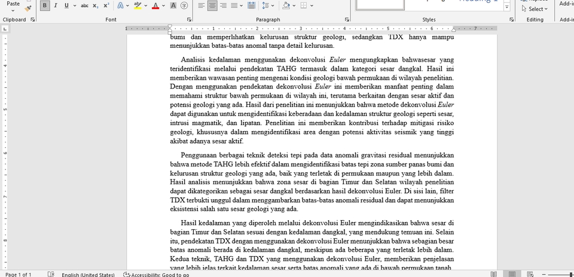The width and height of the screenshot is (574, 277).
Task: Open borders dropdown arrow
Action: (312, 5)
